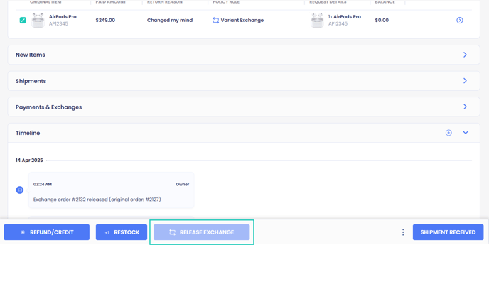Click the Refund/Credit button

tap(46, 232)
